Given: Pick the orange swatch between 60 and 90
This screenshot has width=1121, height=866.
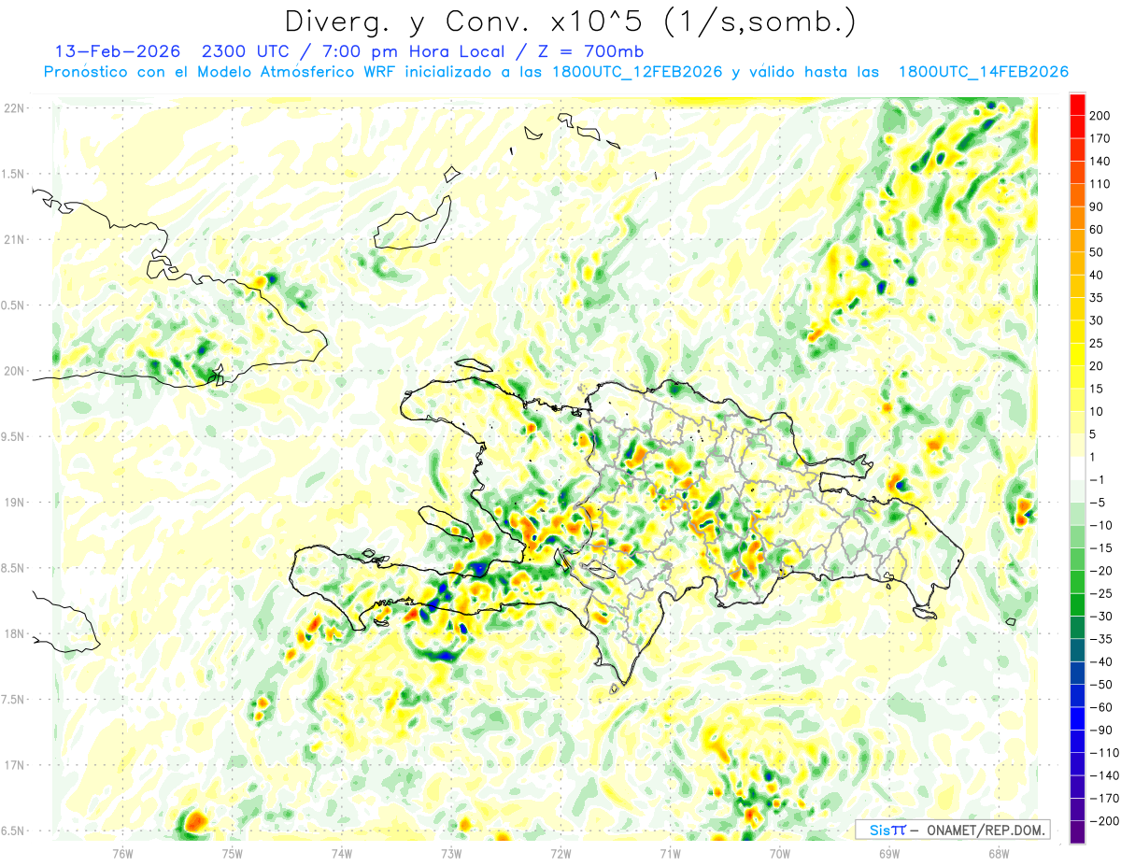Looking at the screenshot, I should (1076, 219).
